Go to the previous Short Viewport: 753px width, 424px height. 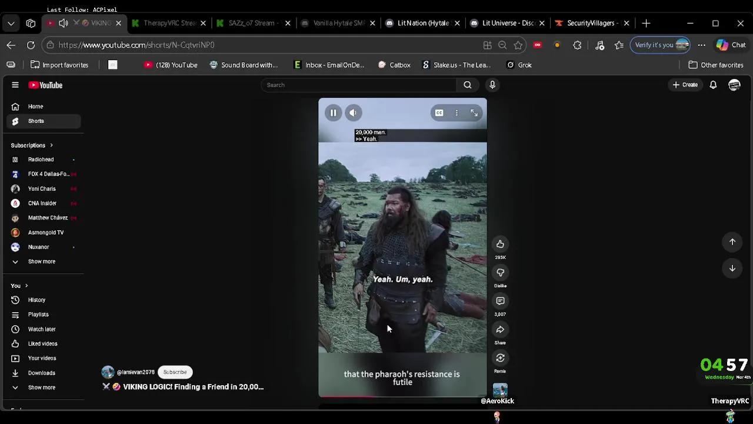[x=732, y=241]
